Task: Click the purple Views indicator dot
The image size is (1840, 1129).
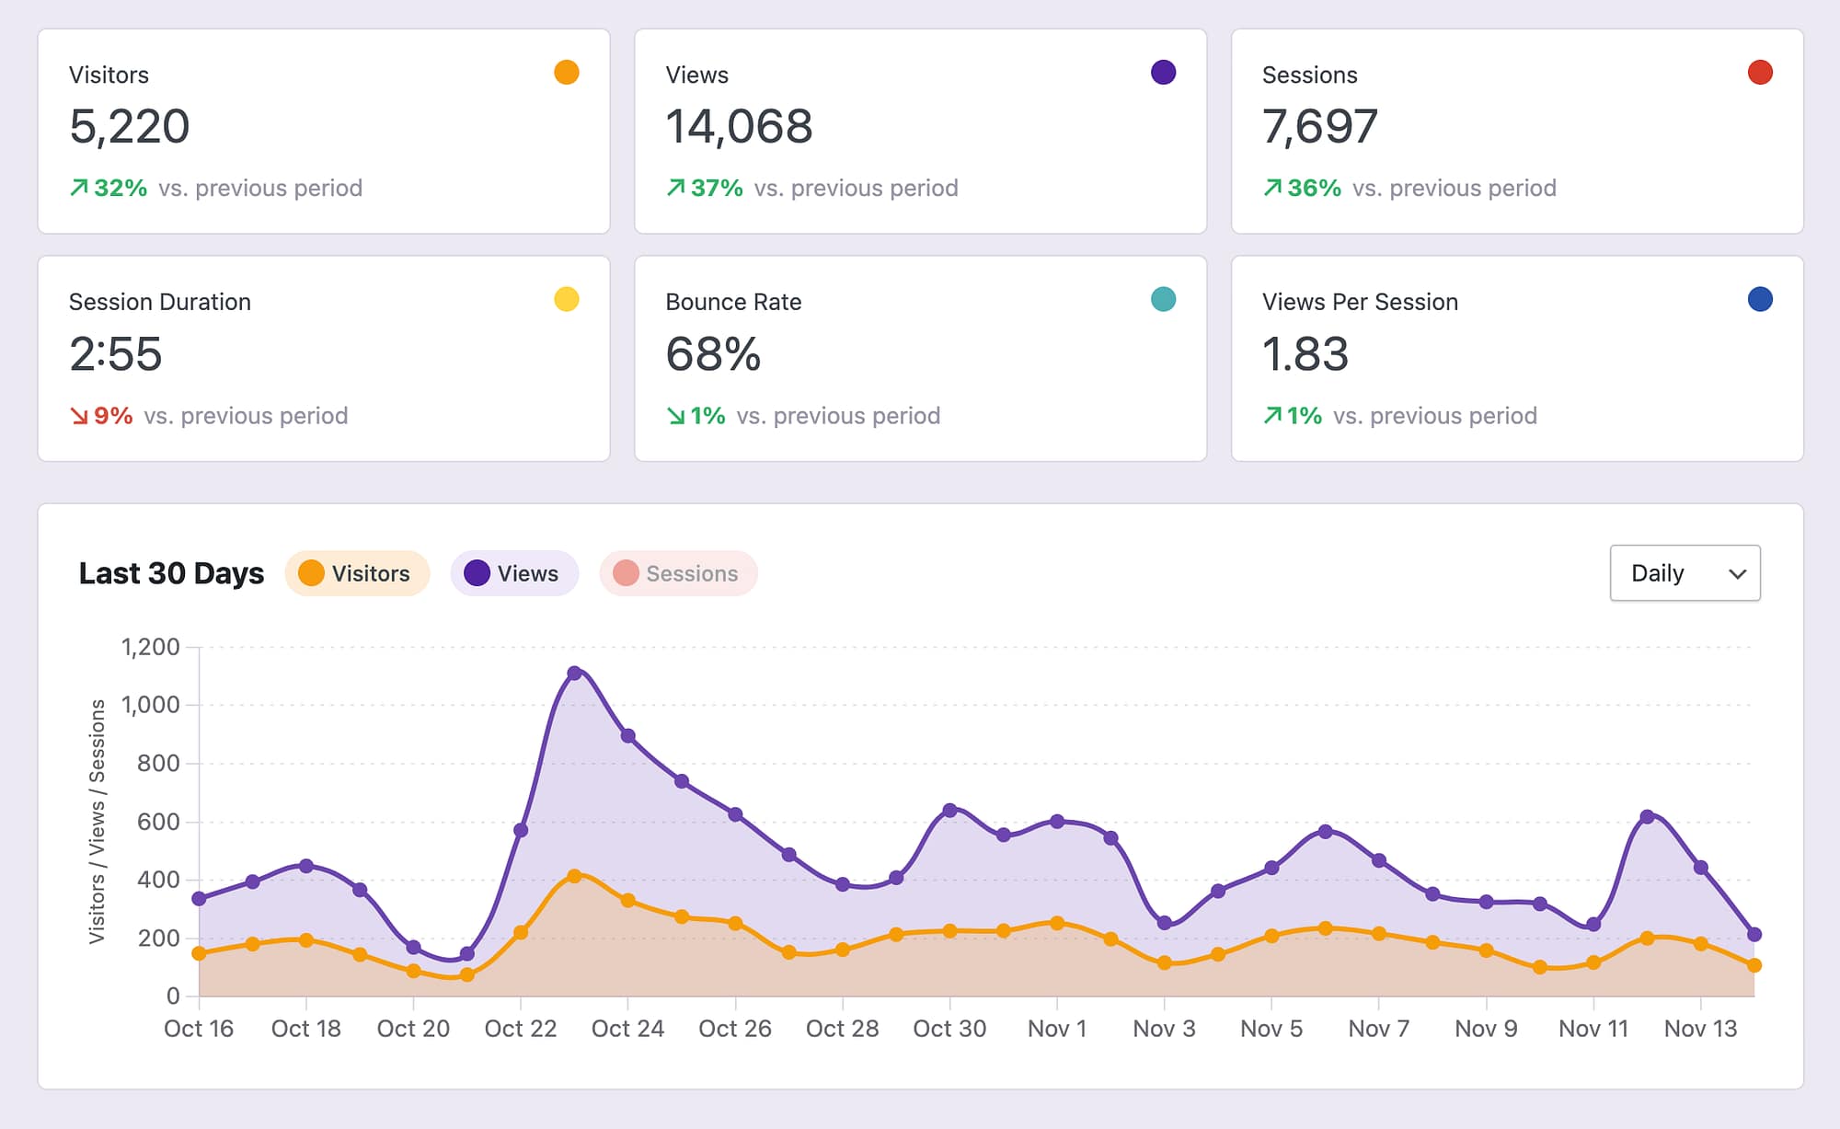Action: pyautogui.click(x=1164, y=71)
